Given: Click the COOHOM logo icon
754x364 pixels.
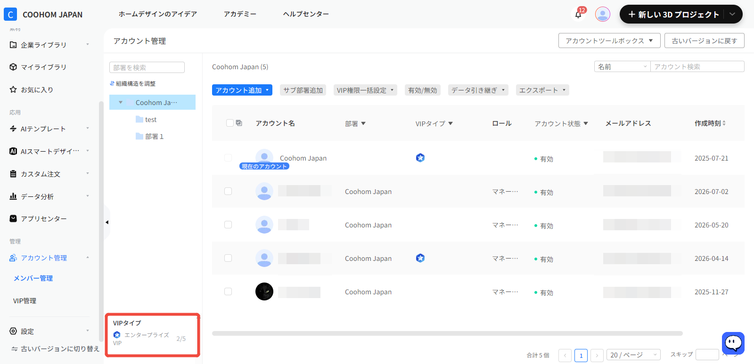Looking at the screenshot, I should [x=10, y=14].
